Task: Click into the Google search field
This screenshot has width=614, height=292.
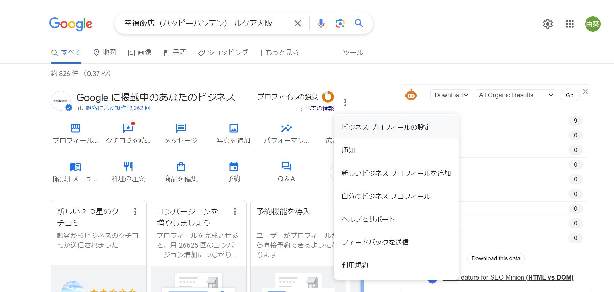Action: click(205, 23)
